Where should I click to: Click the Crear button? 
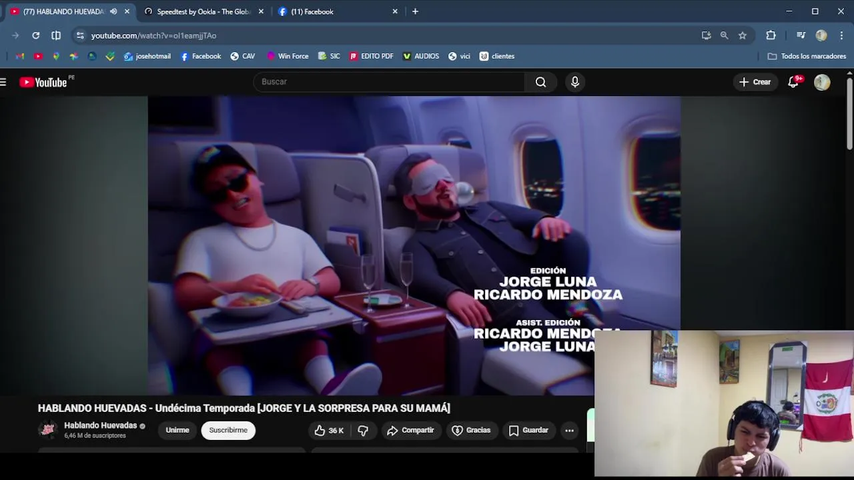755,82
